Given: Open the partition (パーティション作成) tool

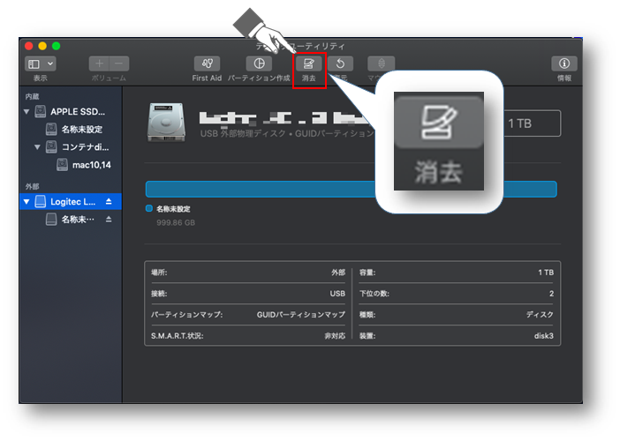Looking at the screenshot, I should 259,64.
